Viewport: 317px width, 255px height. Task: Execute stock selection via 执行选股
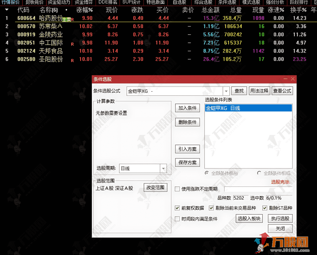click(x=280, y=218)
